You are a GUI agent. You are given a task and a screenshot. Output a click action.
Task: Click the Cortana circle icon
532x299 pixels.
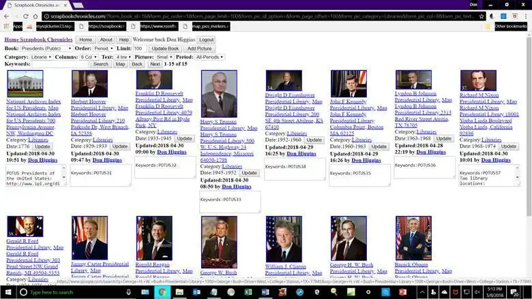click(x=23, y=292)
